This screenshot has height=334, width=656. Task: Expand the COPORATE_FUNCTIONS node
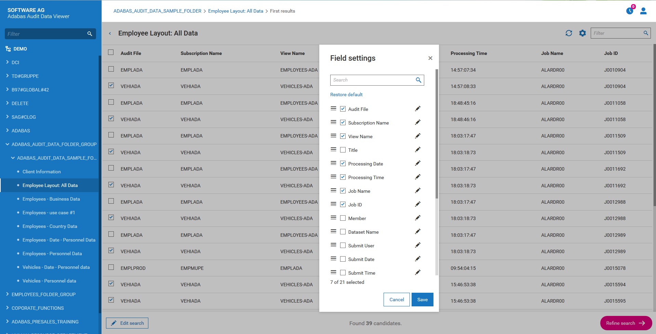pos(8,308)
